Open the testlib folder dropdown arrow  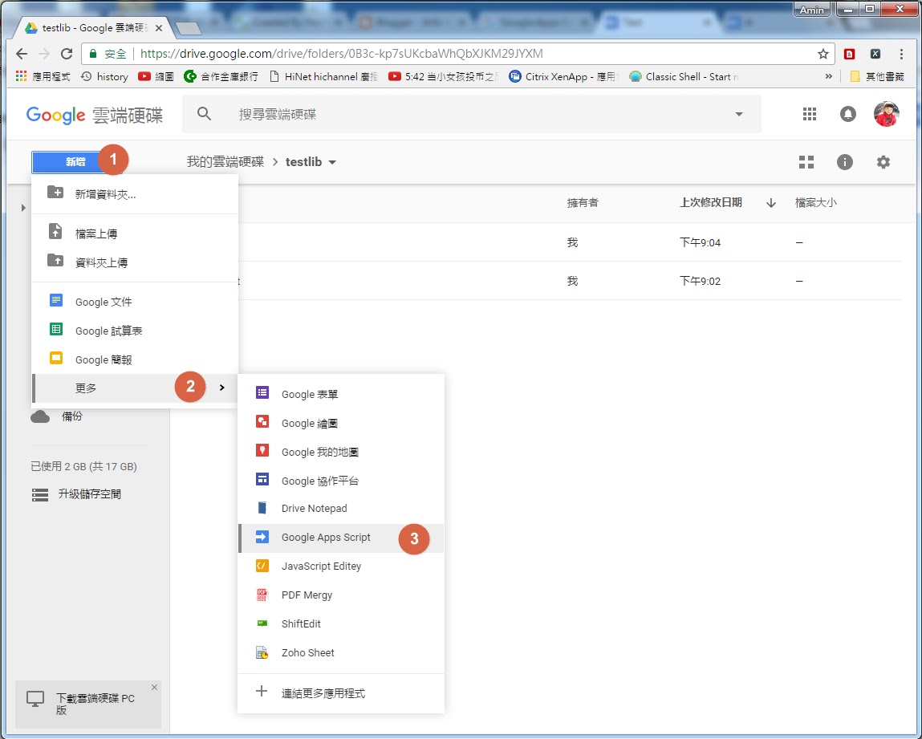point(332,162)
